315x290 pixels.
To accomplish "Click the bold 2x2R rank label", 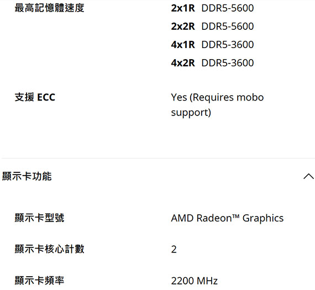I will click(183, 27).
